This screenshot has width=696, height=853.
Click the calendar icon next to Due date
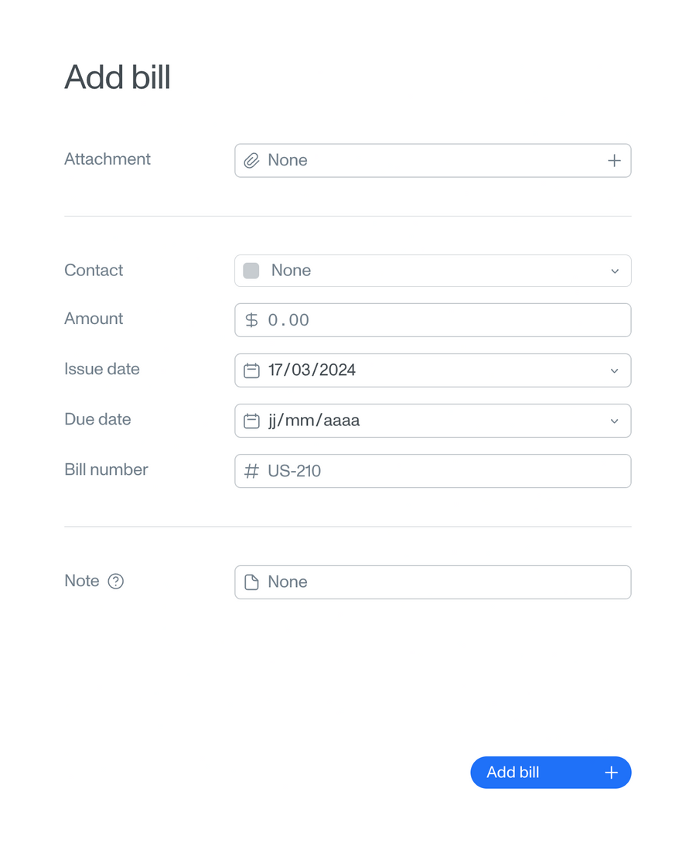pyautogui.click(x=251, y=420)
